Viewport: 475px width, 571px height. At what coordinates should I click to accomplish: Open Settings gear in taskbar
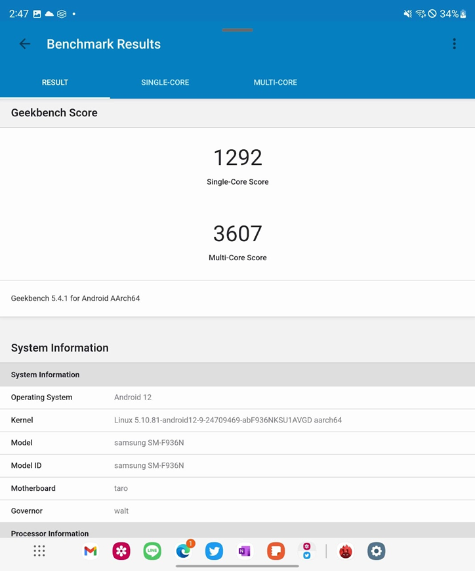tap(376, 551)
